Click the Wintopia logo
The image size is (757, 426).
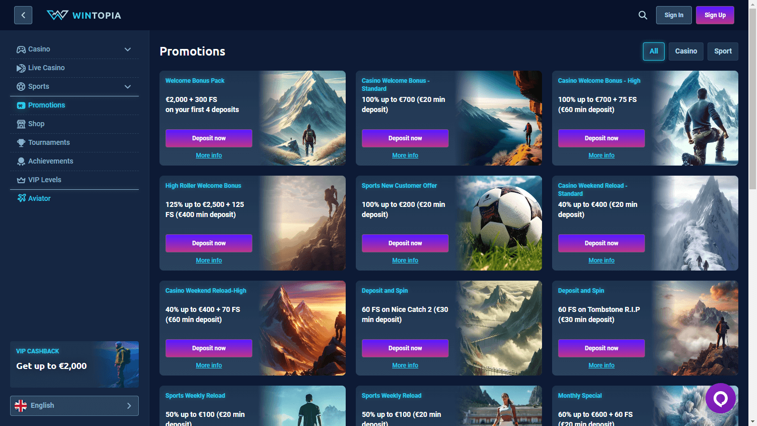[x=84, y=15]
